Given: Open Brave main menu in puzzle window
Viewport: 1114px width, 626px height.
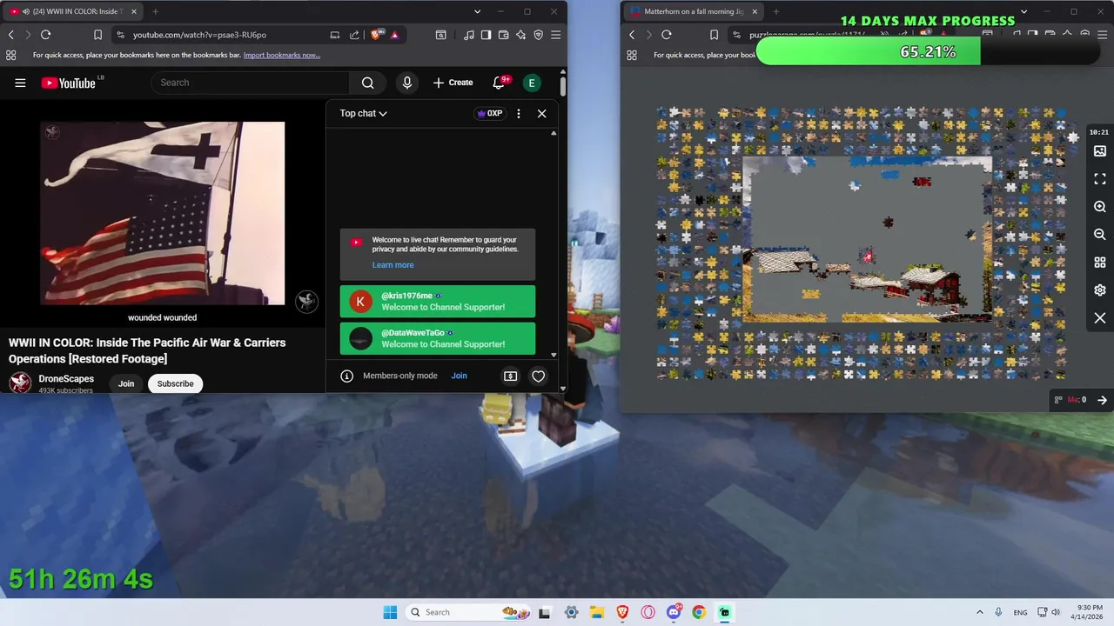Looking at the screenshot, I should (1102, 35).
